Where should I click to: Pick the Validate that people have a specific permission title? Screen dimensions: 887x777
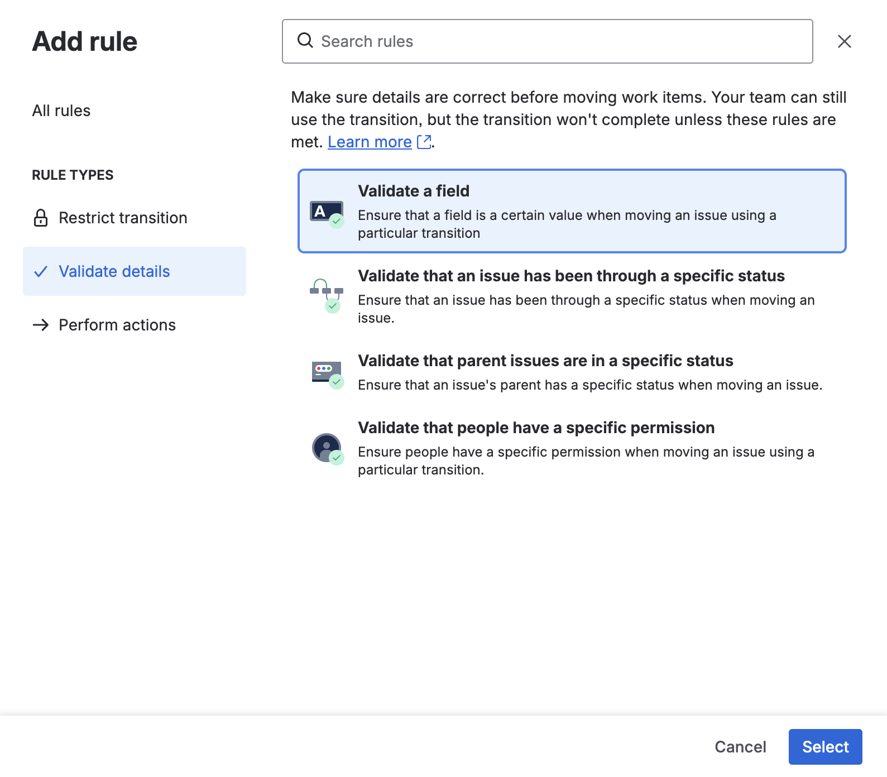(536, 428)
